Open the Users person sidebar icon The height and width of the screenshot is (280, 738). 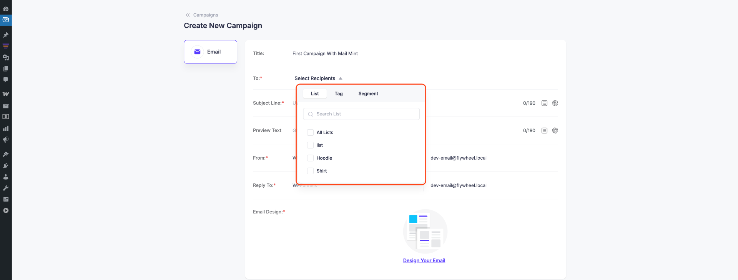(x=6, y=177)
